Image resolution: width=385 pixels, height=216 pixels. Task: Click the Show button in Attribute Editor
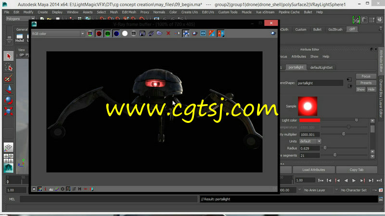click(360, 90)
